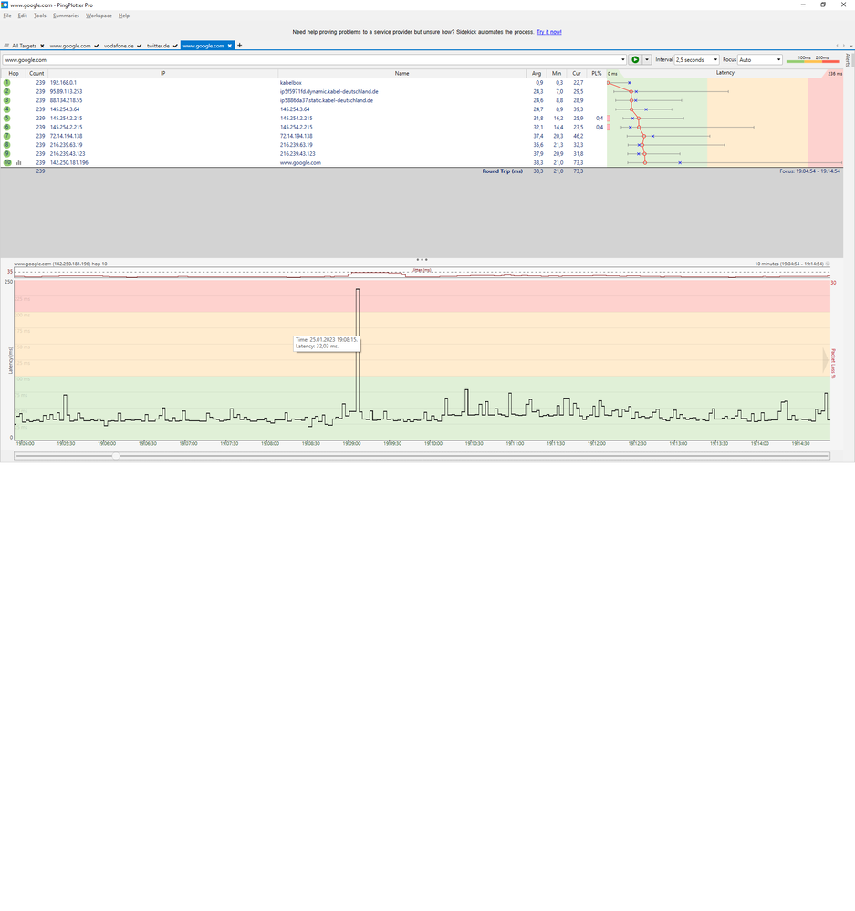Screen dimensions: 855x911
Task: Open the Alerts side panel
Action: point(848,60)
